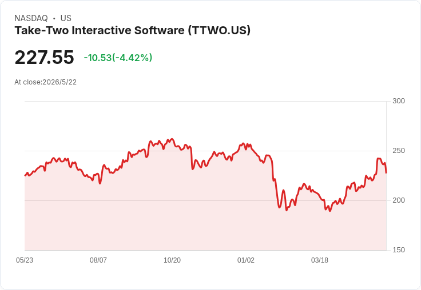Click the 200 price axis label

(399, 200)
